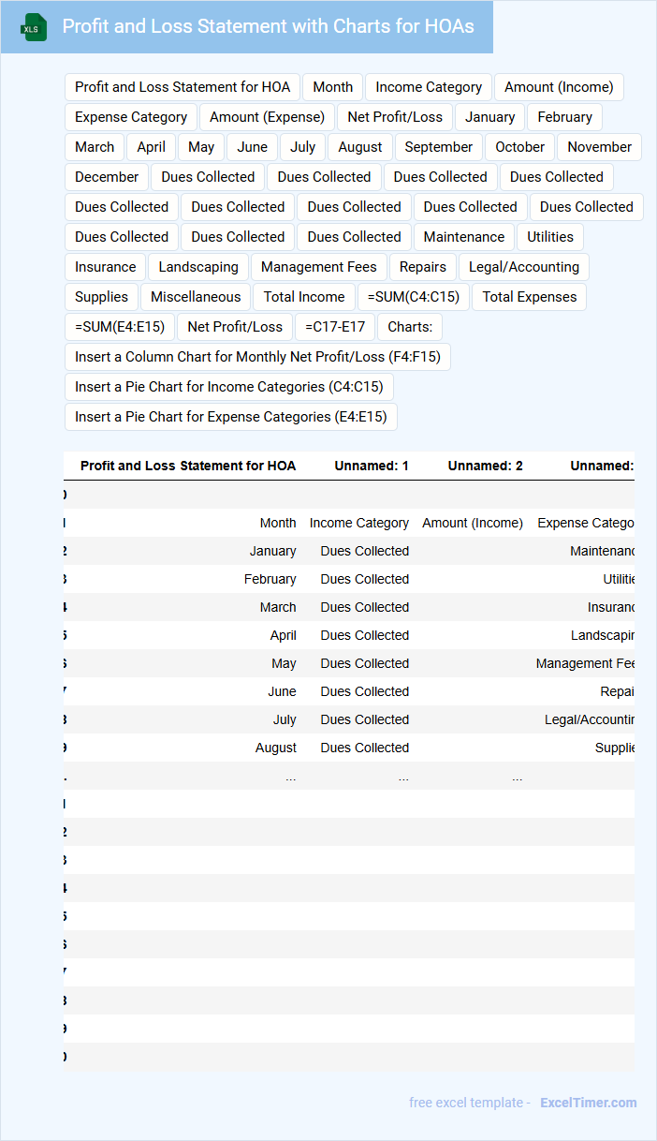This screenshot has height=1141, width=657.
Task: Click the 'Utilities' tag
Action: point(550,237)
